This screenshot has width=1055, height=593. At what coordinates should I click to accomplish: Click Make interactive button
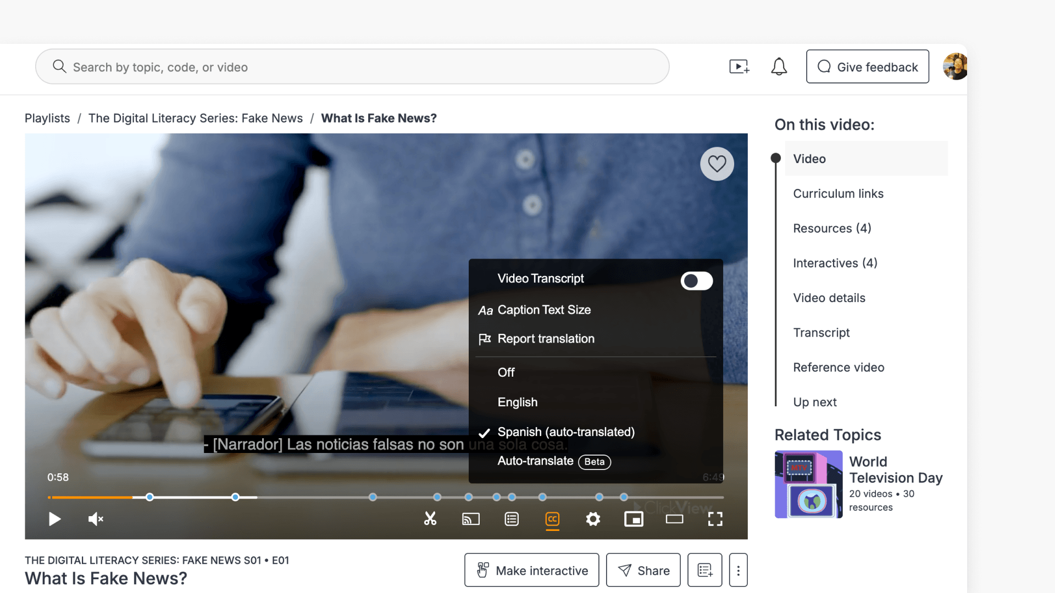[531, 570]
